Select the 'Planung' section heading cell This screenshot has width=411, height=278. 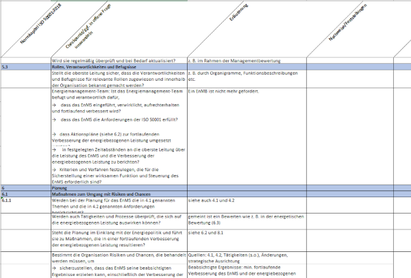[118, 187]
